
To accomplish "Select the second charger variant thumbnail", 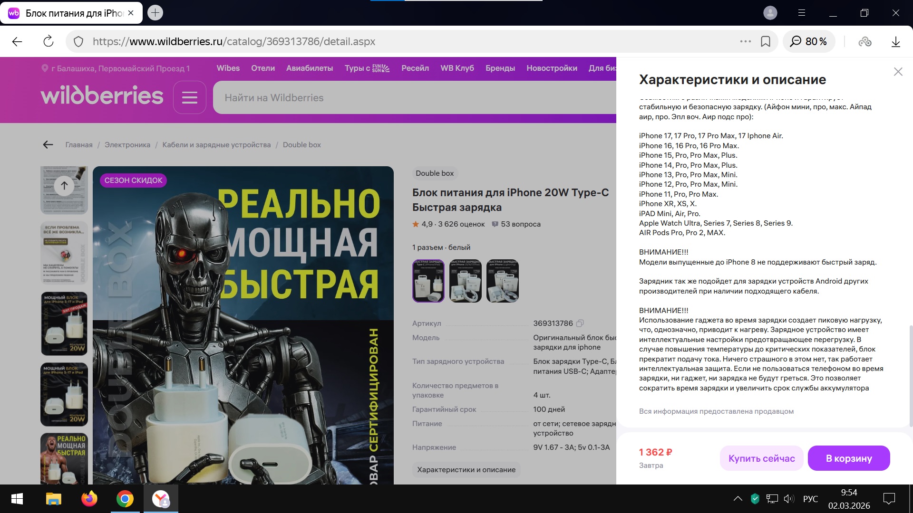I will click(x=465, y=281).
